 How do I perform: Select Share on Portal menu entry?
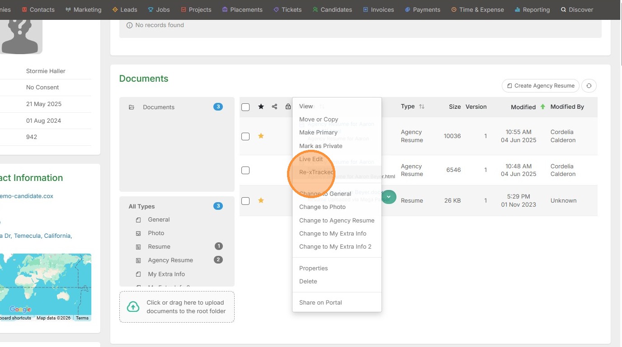320,302
